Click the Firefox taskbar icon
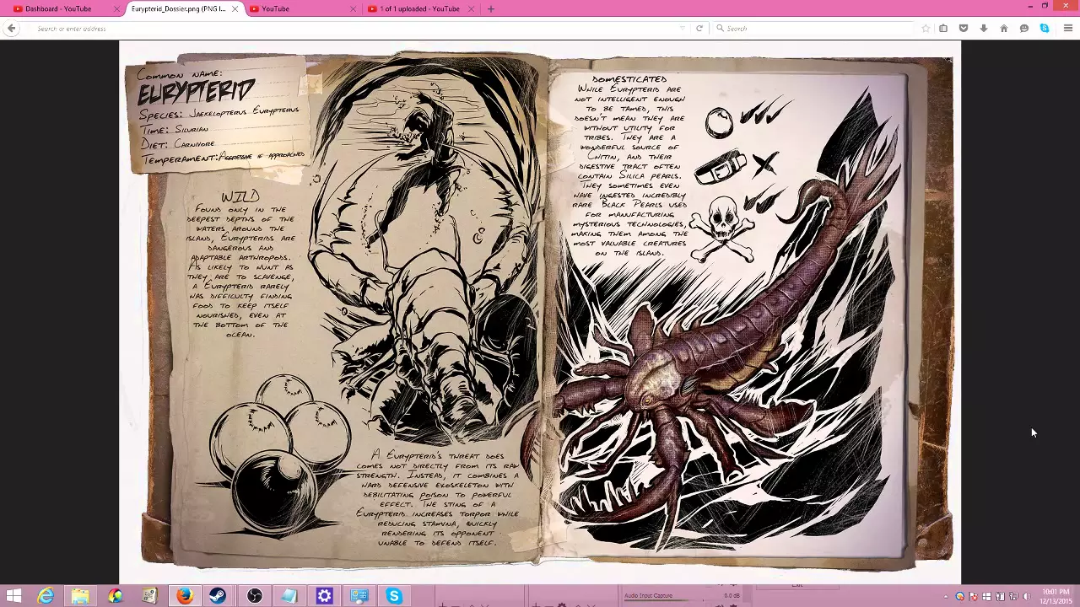Image resolution: width=1080 pixels, height=607 pixels. click(185, 596)
